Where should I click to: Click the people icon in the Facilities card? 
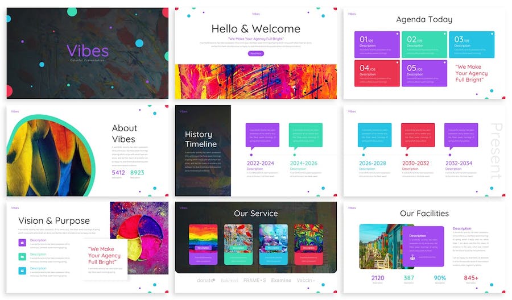click(412, 257)
